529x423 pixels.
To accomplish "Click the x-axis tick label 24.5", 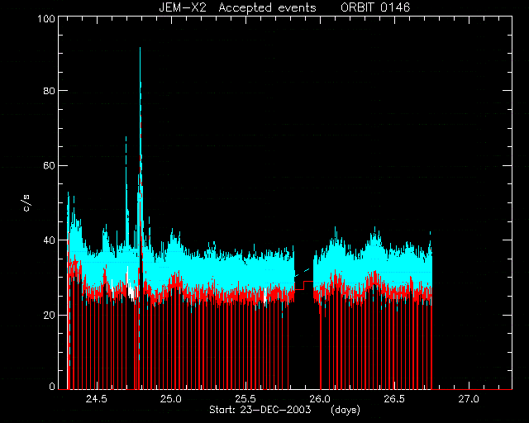I will 97,399.
